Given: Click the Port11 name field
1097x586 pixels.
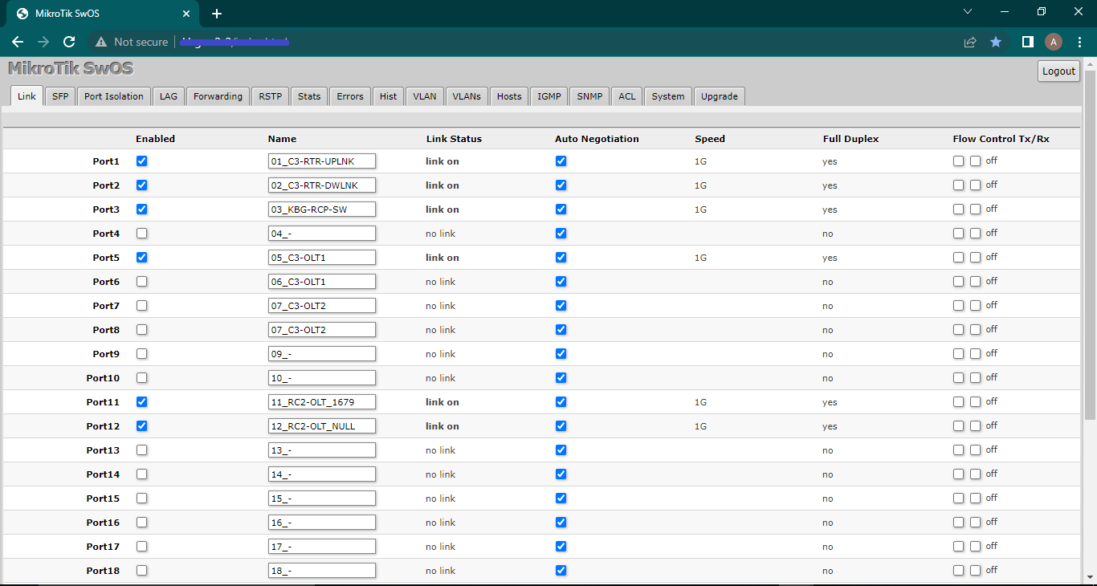Looking at the screenshot, I should point(322,402).
